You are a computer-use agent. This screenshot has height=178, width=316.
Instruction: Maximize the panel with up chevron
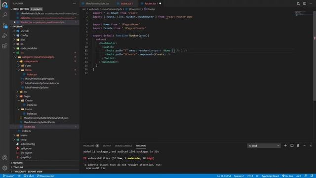click(305, 145)
